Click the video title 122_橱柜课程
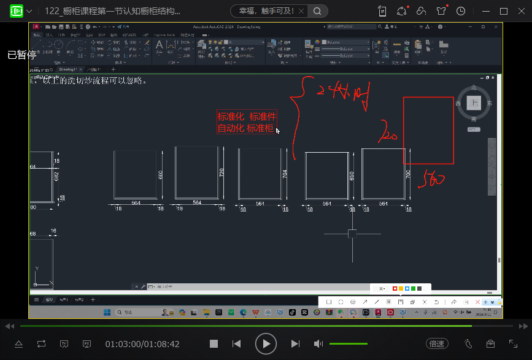The height and width of the screenshot is (360, 532). [x=113, y=11]
